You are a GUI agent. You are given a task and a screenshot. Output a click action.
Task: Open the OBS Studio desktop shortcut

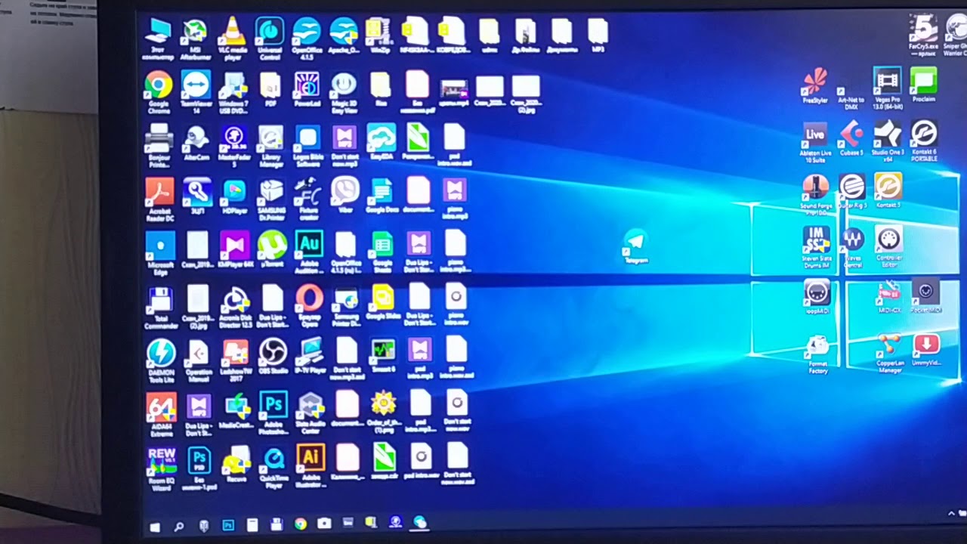(x=273, y=356)
